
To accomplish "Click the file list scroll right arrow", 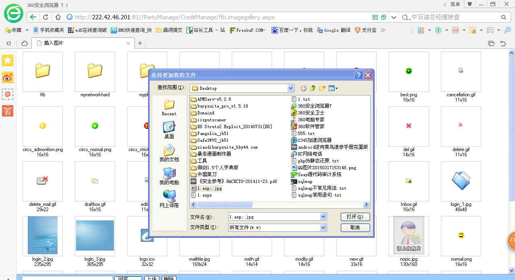I will (367, 205).
